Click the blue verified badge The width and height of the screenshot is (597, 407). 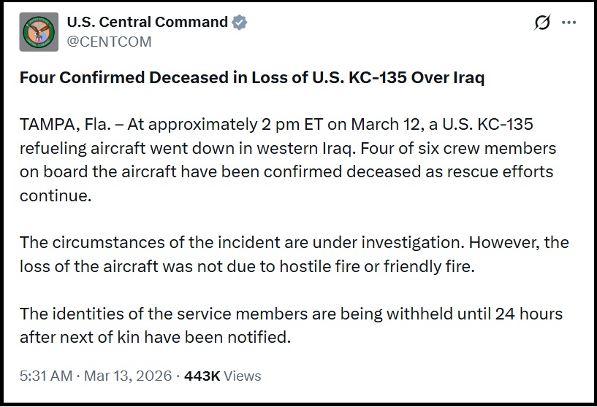point(240,23)
